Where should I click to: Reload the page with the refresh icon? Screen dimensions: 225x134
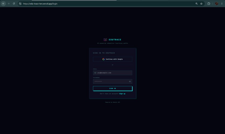[x=14, y=4]
